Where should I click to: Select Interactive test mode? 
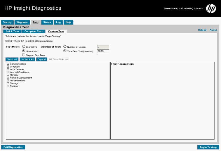tap(24, 47)
